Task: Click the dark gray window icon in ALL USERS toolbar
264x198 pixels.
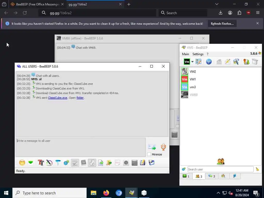Action: (135, 163)
